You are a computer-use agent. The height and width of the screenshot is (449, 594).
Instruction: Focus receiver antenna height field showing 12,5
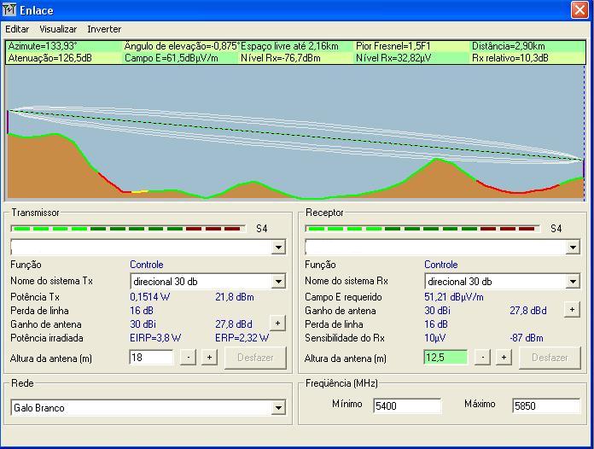(x=445, y=358)
